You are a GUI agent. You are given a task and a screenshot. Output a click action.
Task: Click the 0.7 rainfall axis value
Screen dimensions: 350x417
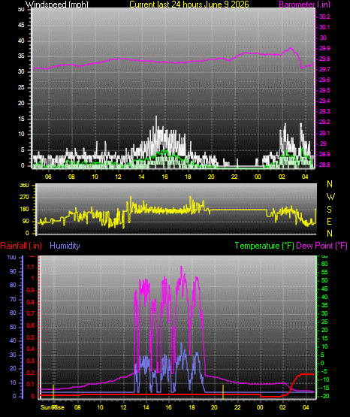(31, 313)
